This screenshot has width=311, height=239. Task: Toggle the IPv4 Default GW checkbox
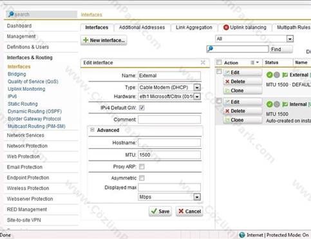[x=142, y=108]
